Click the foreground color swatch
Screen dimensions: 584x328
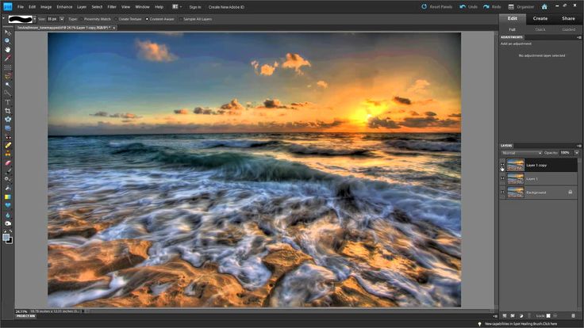click(6, 236)
